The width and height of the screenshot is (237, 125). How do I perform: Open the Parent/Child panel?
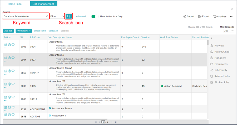(x=220, y=52)
